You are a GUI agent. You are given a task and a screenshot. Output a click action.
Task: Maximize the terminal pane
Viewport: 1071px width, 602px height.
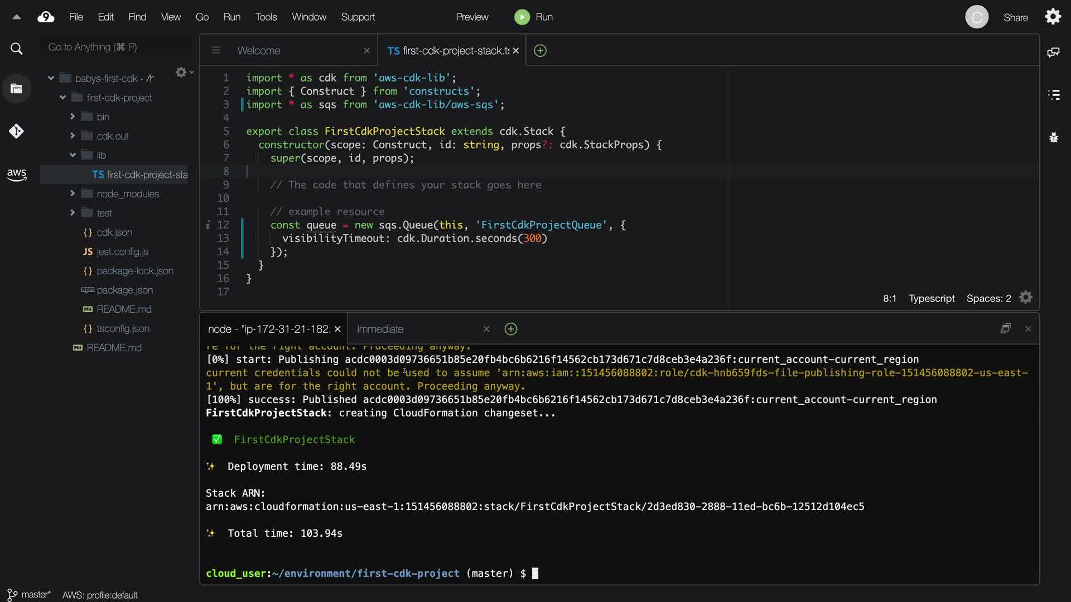(x=1005, y=328)
